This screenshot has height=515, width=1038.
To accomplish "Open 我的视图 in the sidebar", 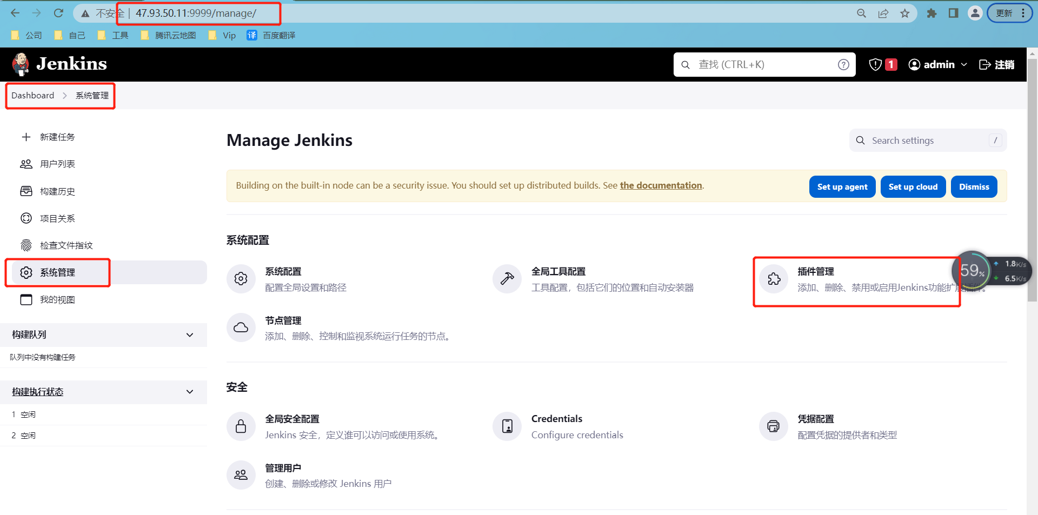I will tap(57, 300).
